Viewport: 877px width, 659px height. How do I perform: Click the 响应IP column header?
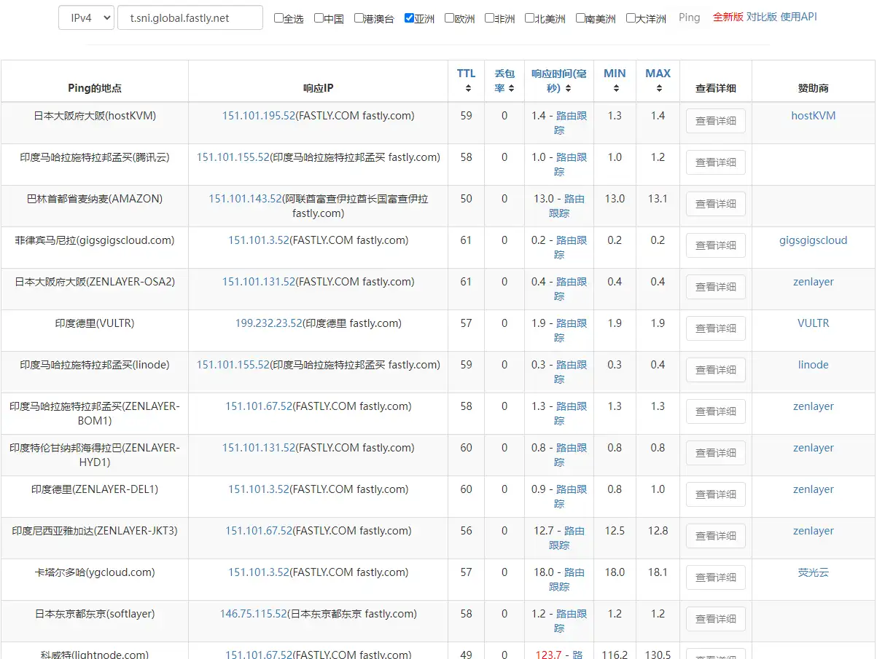pos(319,88)
